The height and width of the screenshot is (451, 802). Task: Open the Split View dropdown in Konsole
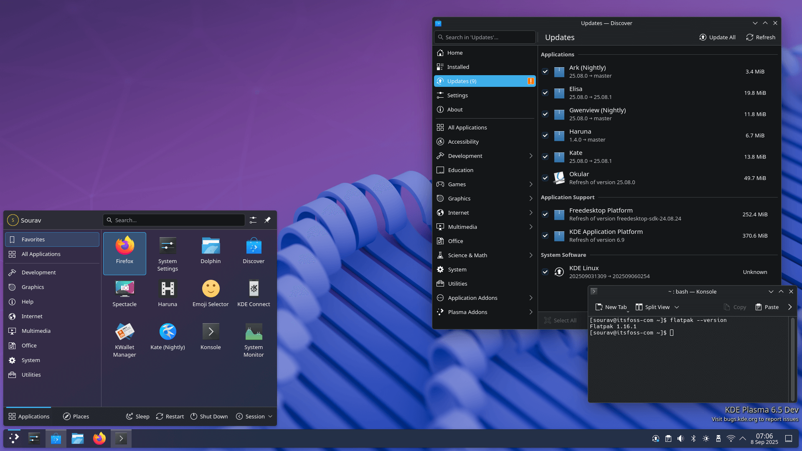pyautogui.click(x=676, y=307)
